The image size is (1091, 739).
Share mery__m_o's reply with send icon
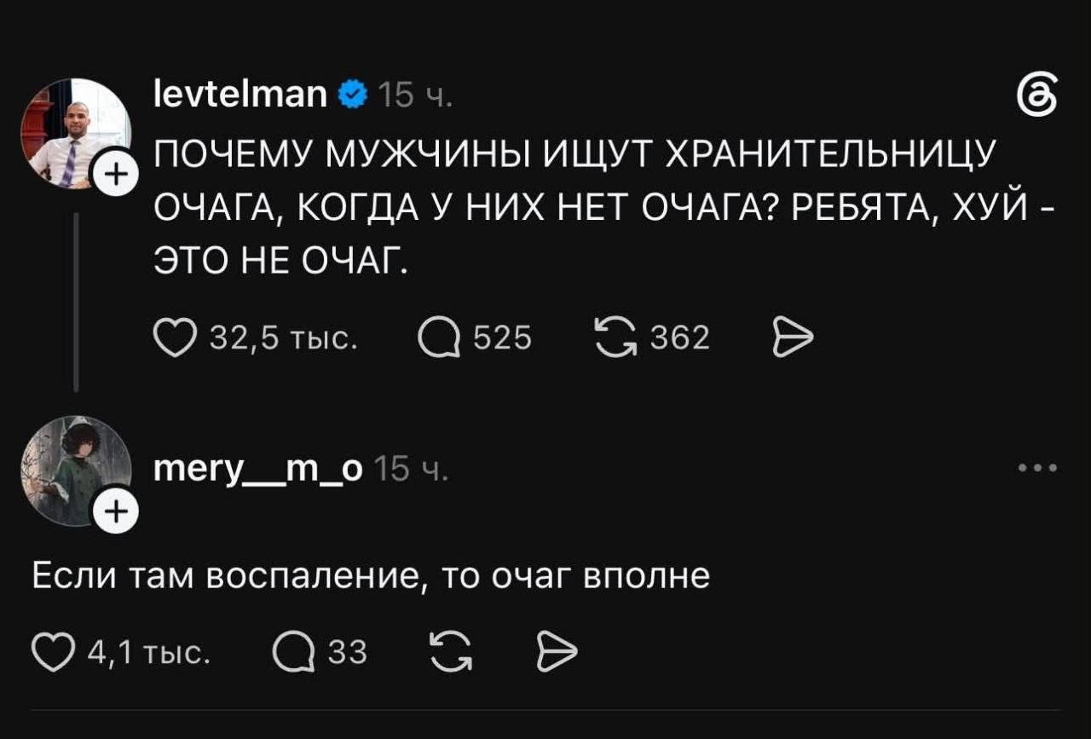557,653
